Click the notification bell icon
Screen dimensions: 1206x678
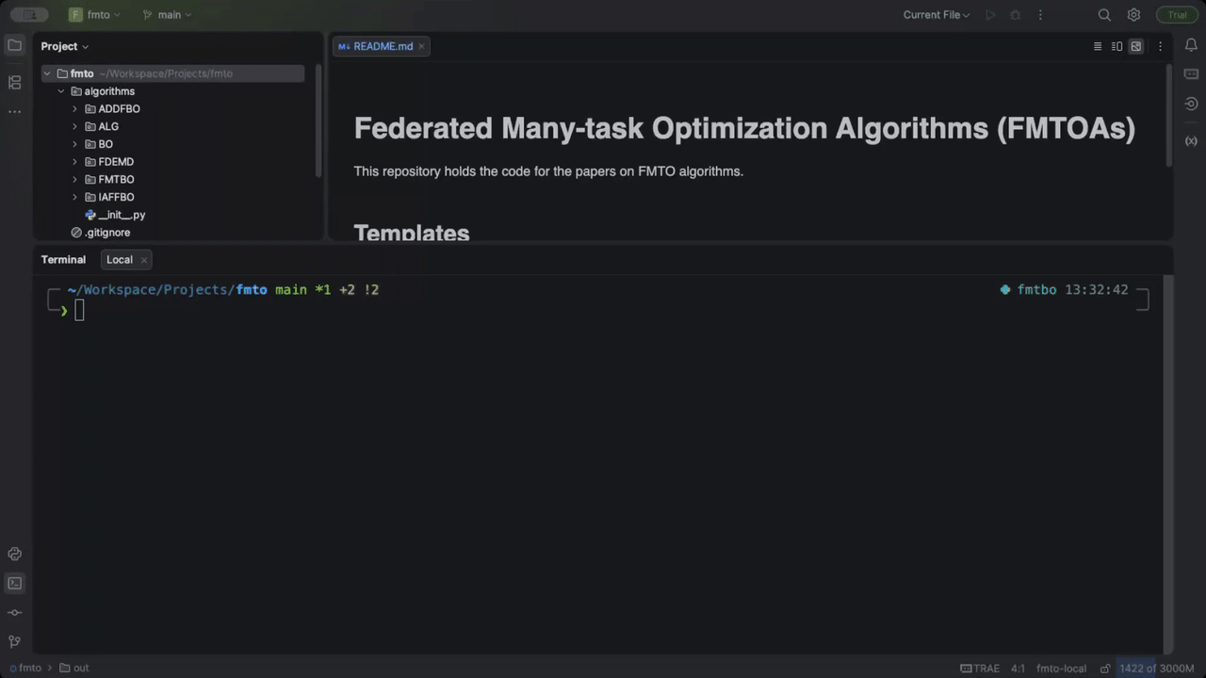1191,44
